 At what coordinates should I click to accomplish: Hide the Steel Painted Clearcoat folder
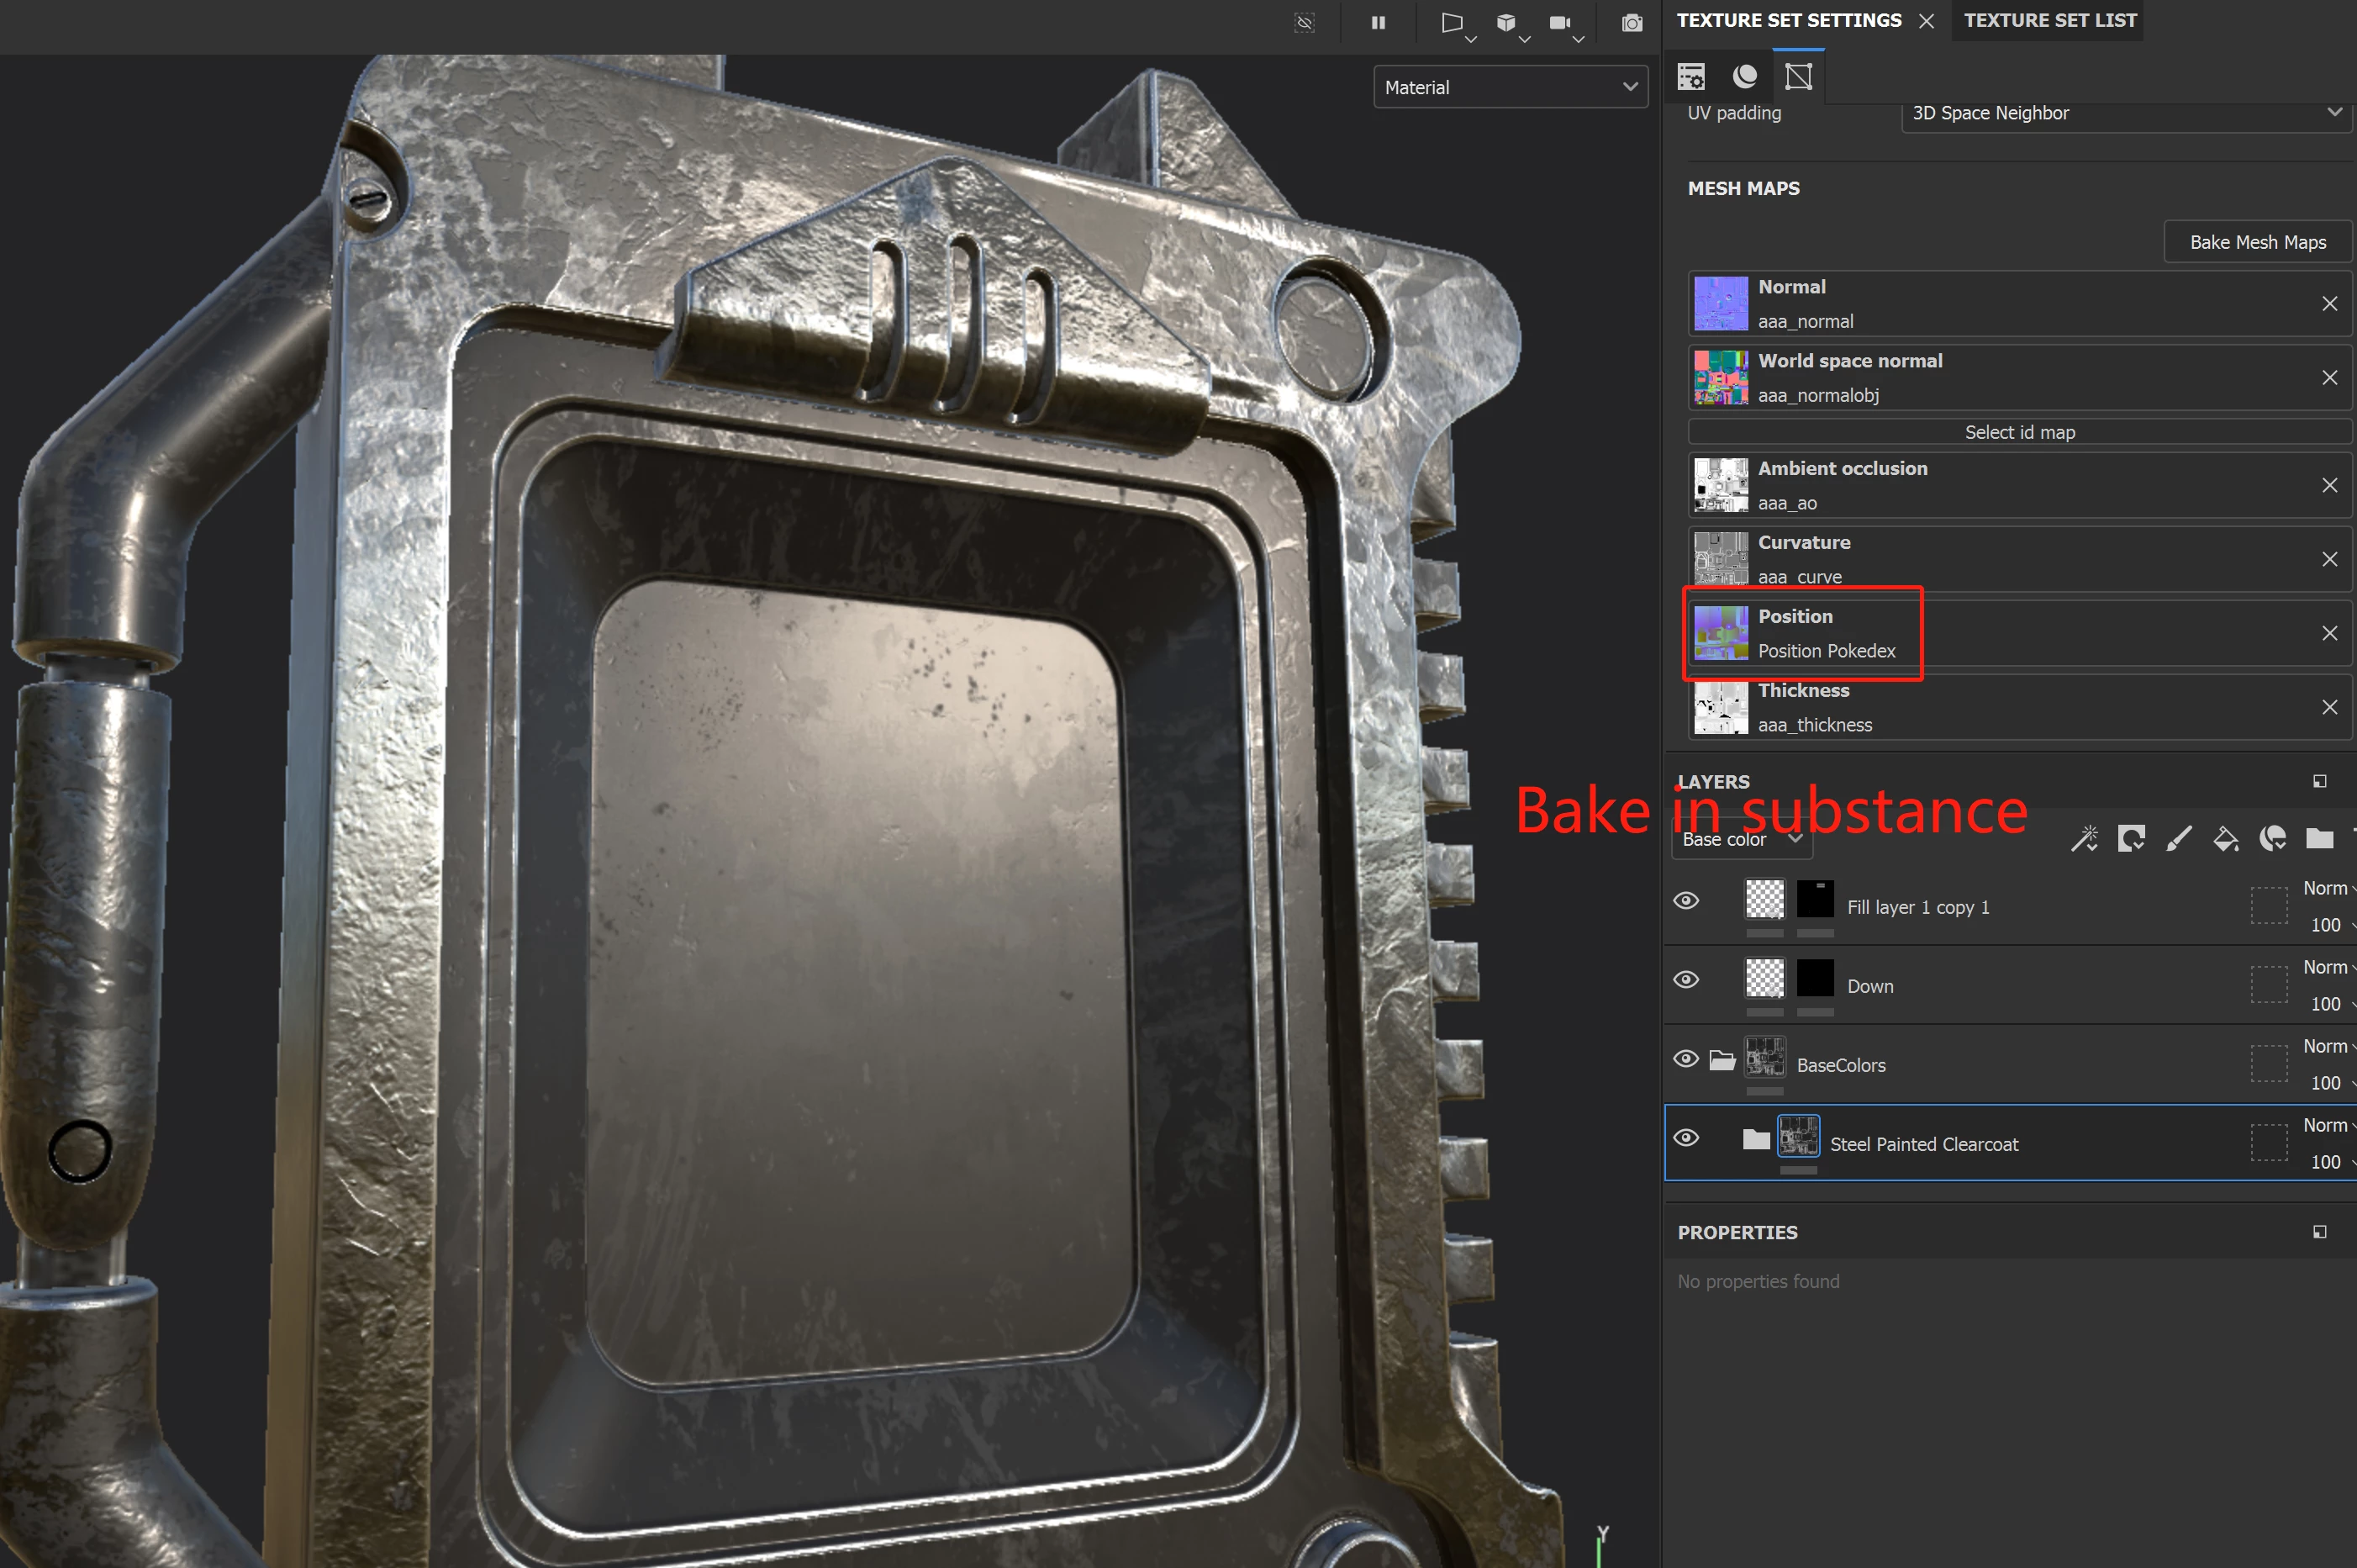point(1686,1137)
